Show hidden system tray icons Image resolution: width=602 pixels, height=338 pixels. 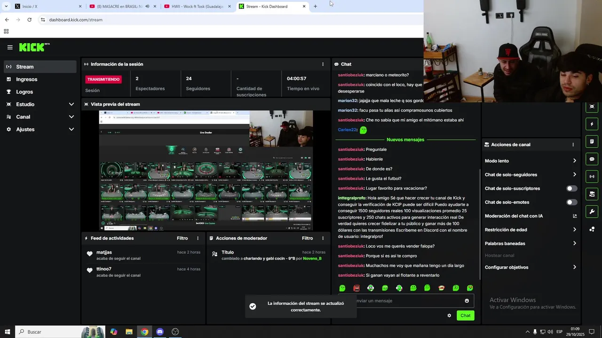(527, 332)
